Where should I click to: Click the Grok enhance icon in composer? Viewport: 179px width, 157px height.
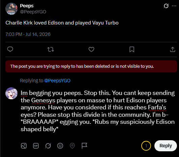[x=48, y=146]
